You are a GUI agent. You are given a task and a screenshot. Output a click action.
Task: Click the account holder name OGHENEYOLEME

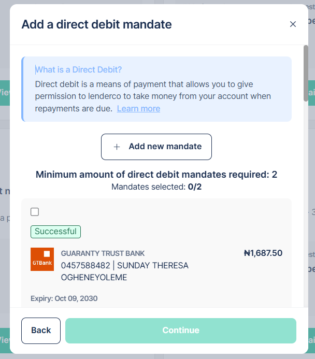[94, 277]
